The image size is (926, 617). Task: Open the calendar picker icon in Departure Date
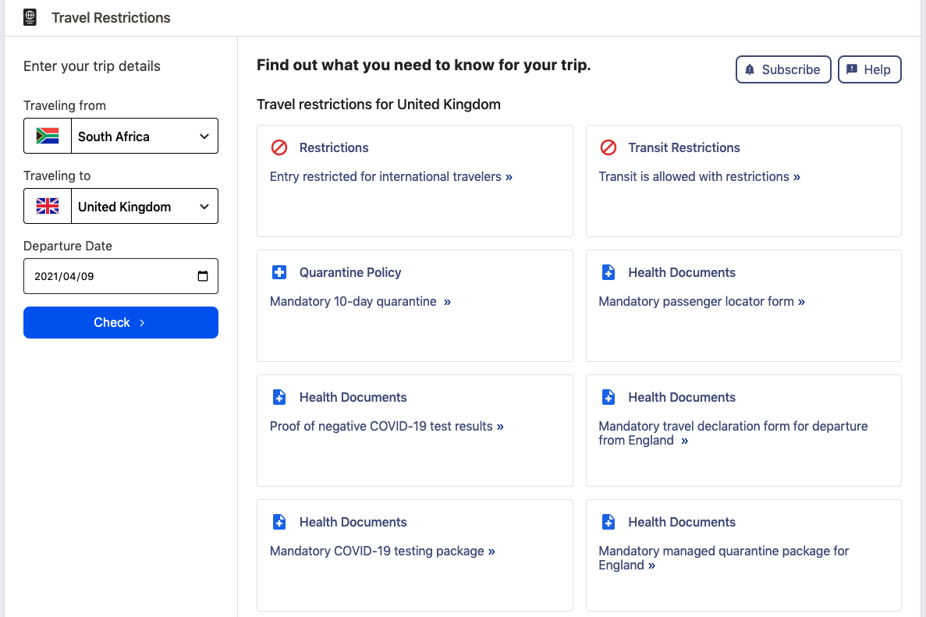(x=203, y=275)
